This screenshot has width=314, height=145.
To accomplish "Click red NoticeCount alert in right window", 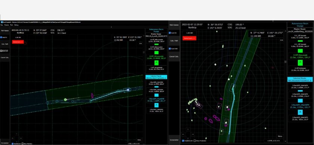I will click(189, 38).
